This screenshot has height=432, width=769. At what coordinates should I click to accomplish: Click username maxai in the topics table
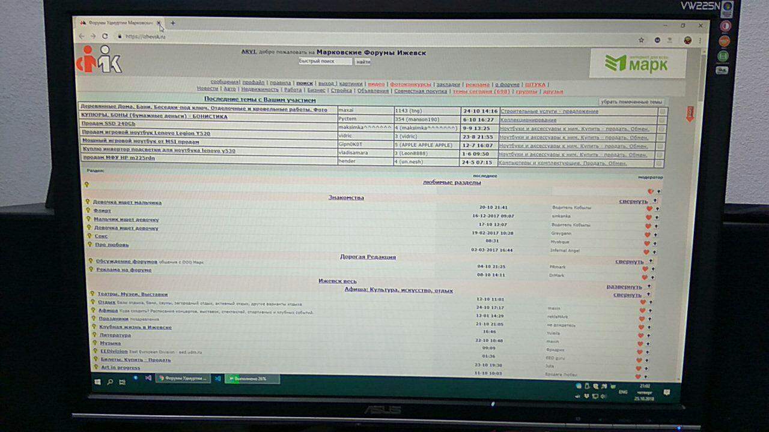346,110
